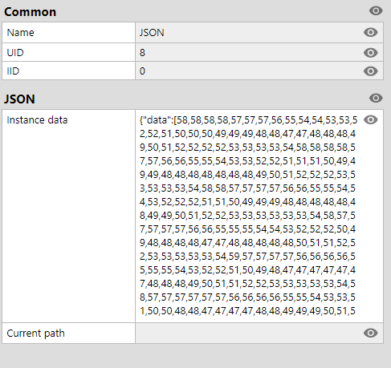Click the UID value field showing 8
This screenshot has height=368, width=391.
coord(259,52)
